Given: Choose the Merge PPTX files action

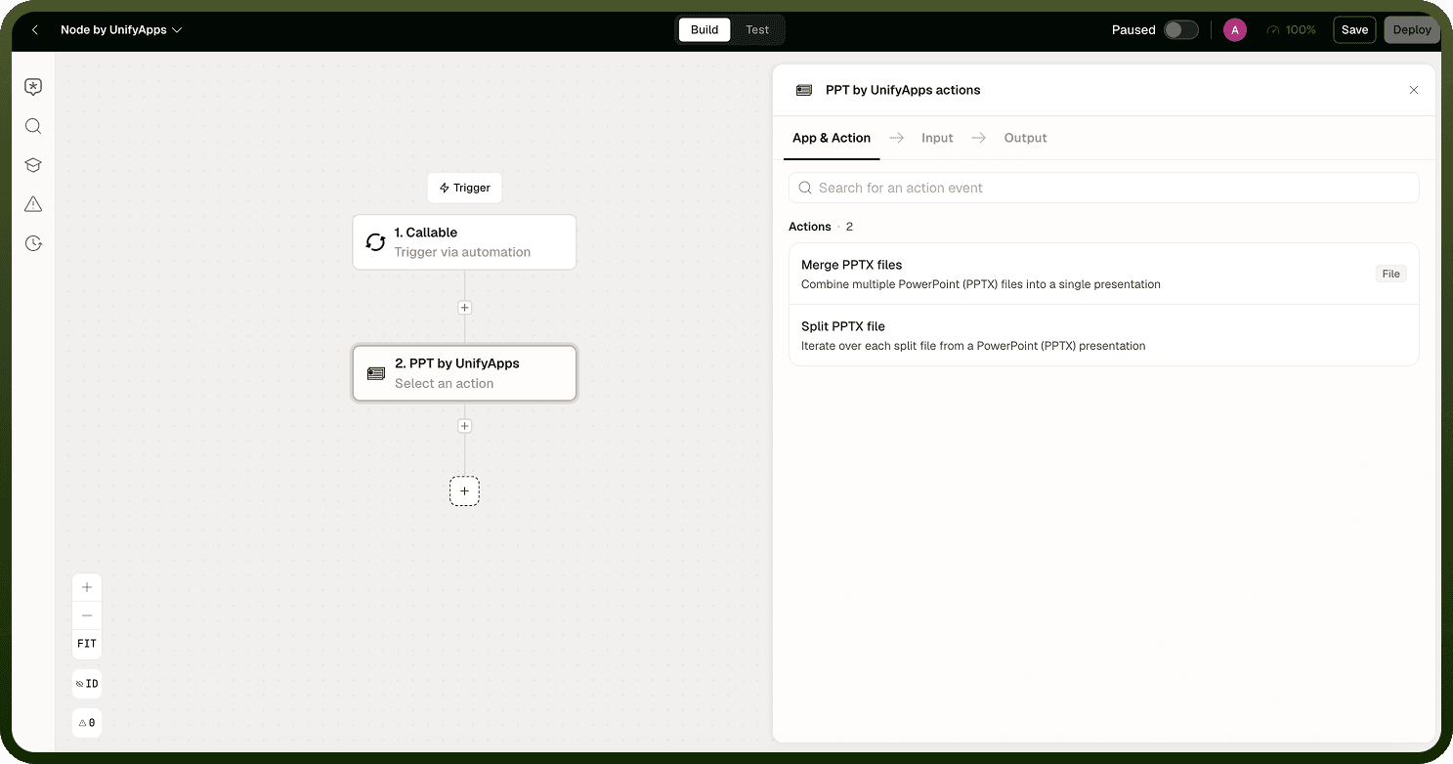Looking at the screenshot, I should 1103,274.
